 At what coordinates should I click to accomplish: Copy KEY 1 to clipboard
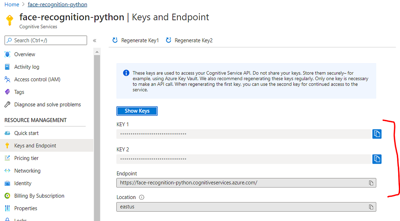click(377, 134)
